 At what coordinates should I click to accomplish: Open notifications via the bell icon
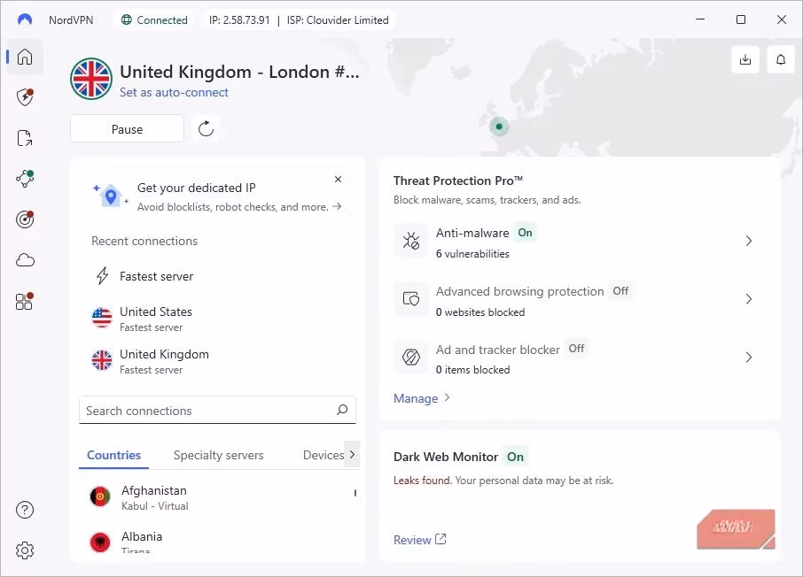tap(780, 59)
